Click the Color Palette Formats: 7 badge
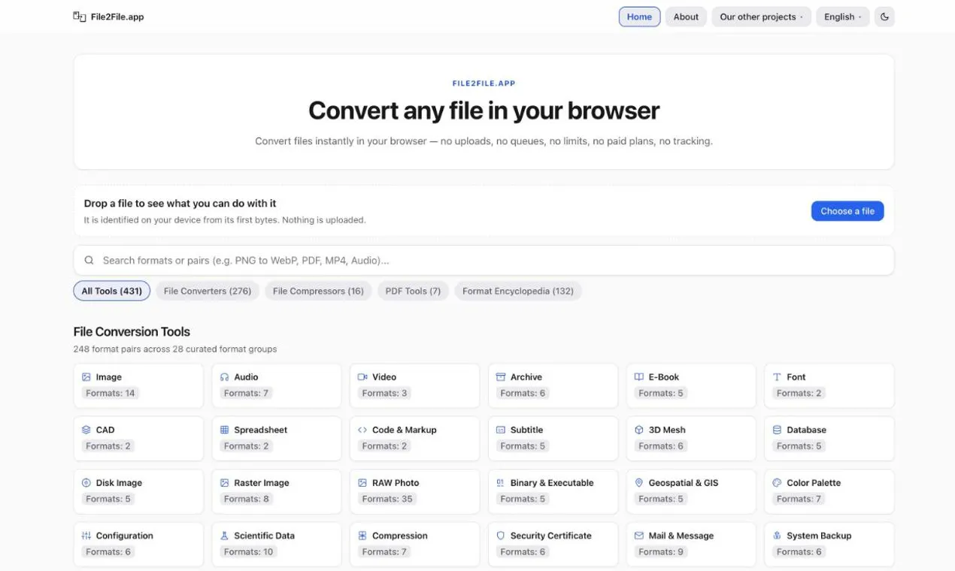 (x=799, y=499)
